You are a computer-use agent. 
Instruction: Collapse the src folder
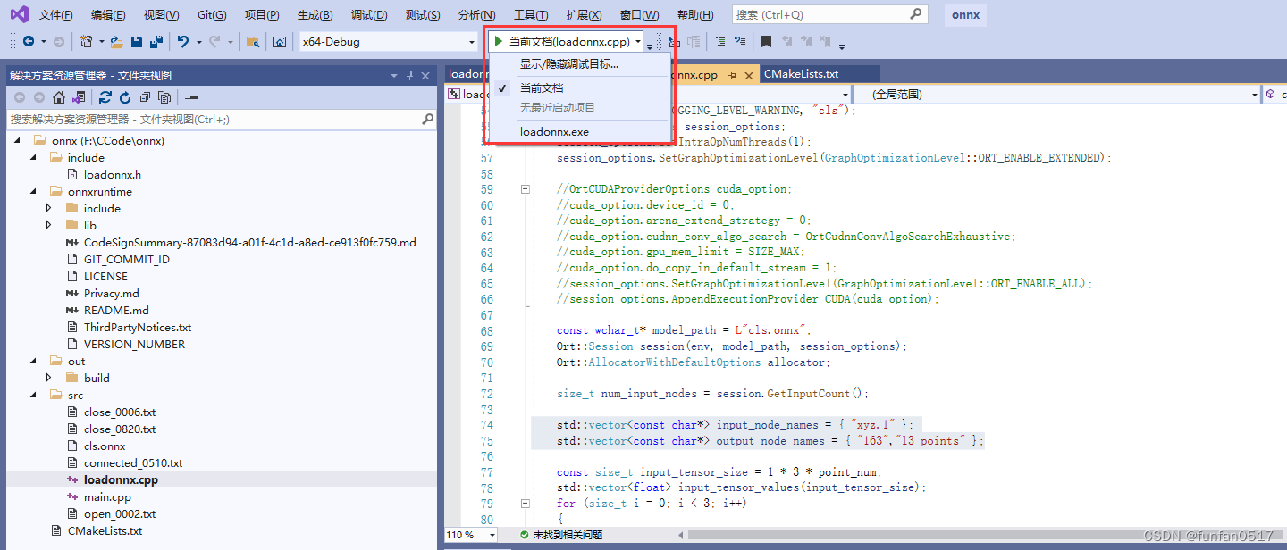tap(34, 395)
